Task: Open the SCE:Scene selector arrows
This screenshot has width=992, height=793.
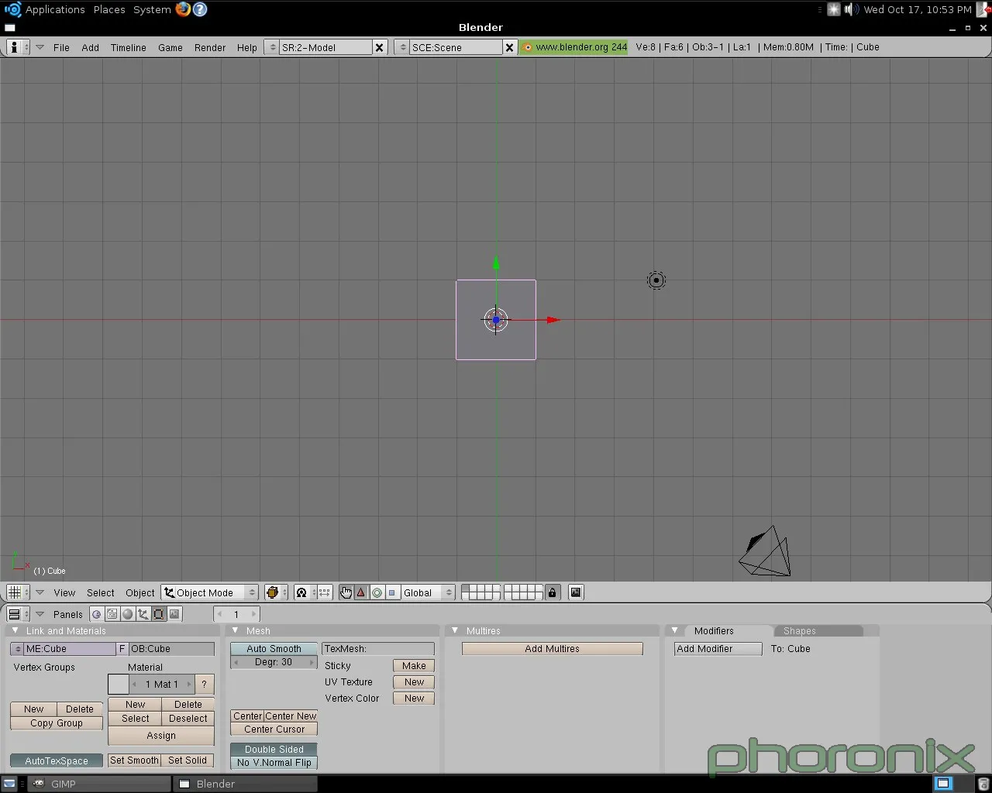Action: (x=401, y=47)
